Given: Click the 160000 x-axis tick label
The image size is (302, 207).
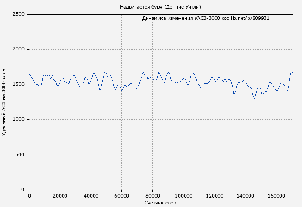Looking at the screenshot, I should pyautogui.click(x=276, y=195).
